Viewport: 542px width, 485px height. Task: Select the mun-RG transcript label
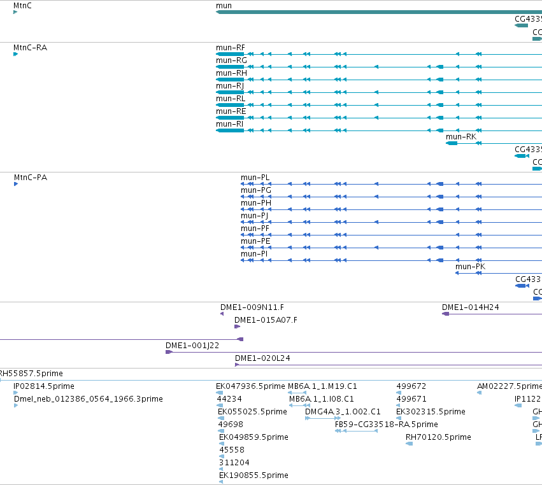(x=231, y=60)
